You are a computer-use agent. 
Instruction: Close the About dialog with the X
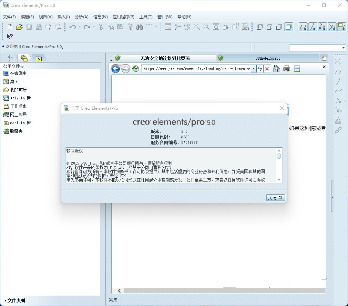coord(282,108)
